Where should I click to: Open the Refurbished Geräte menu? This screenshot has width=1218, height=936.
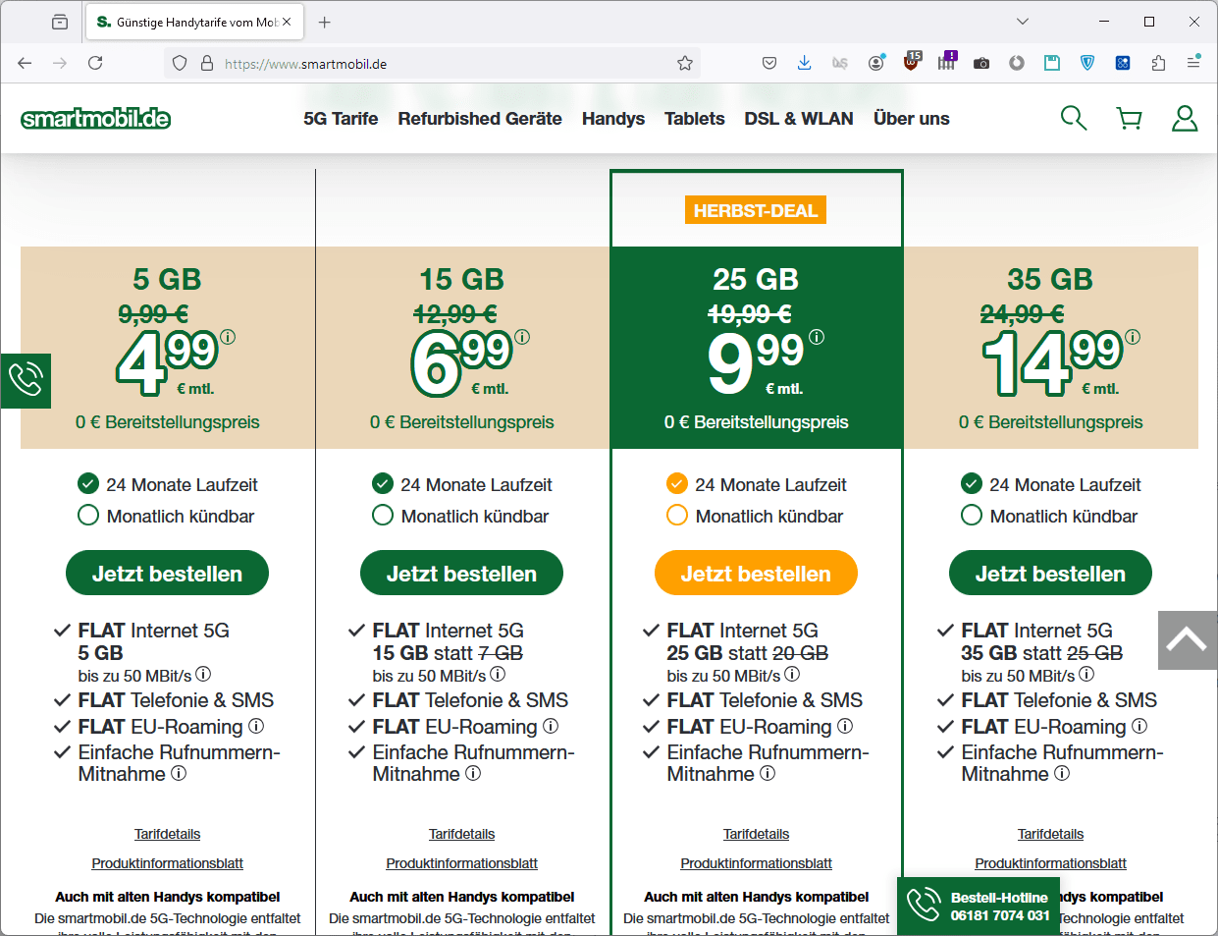click(480, 119)
